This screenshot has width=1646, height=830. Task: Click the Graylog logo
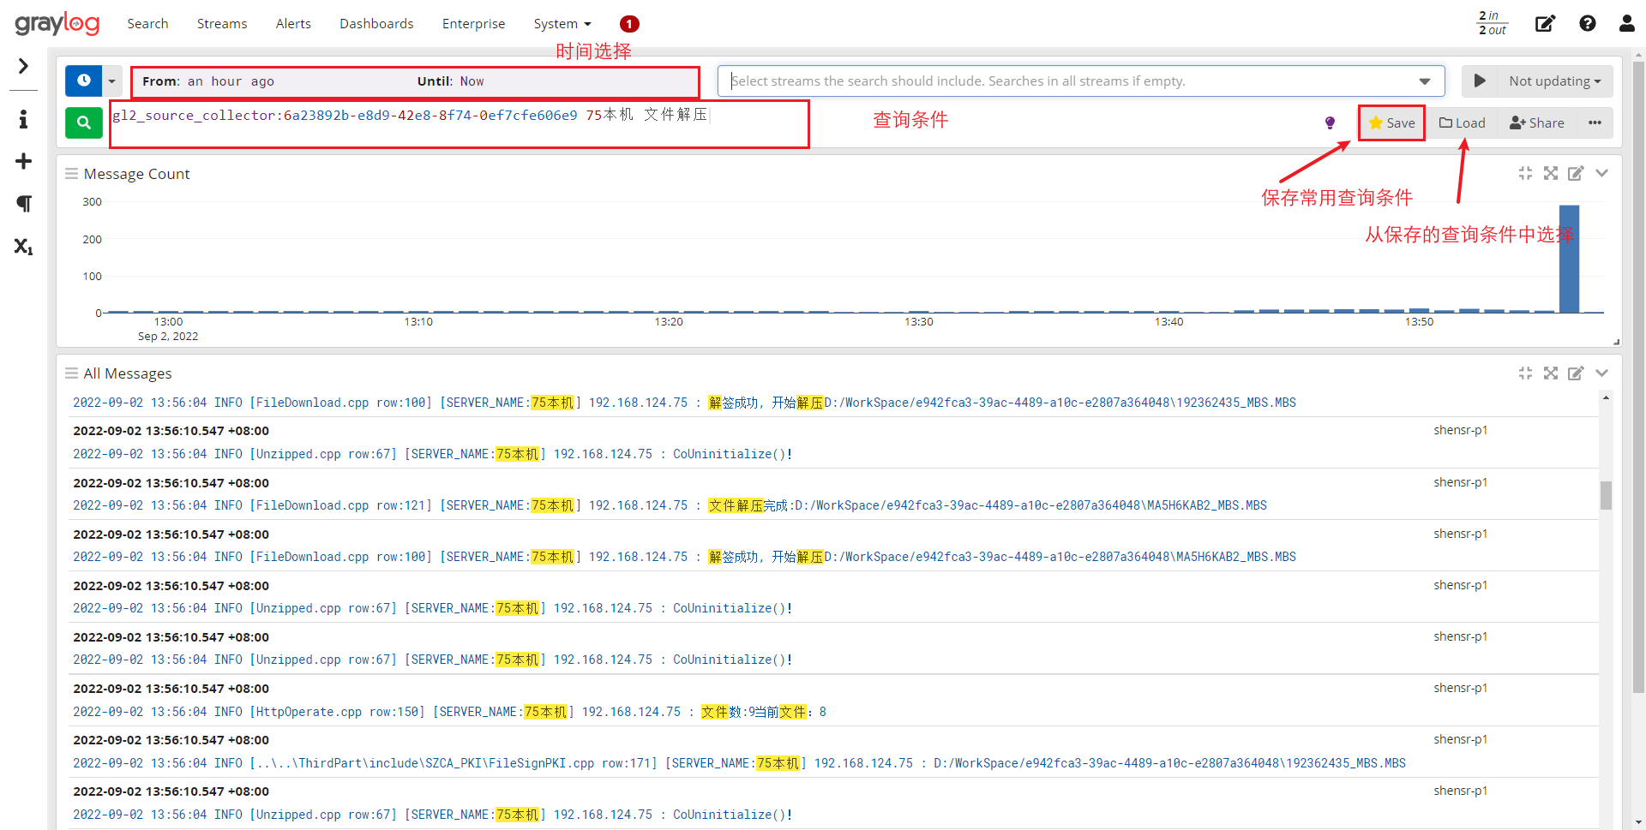57,23
